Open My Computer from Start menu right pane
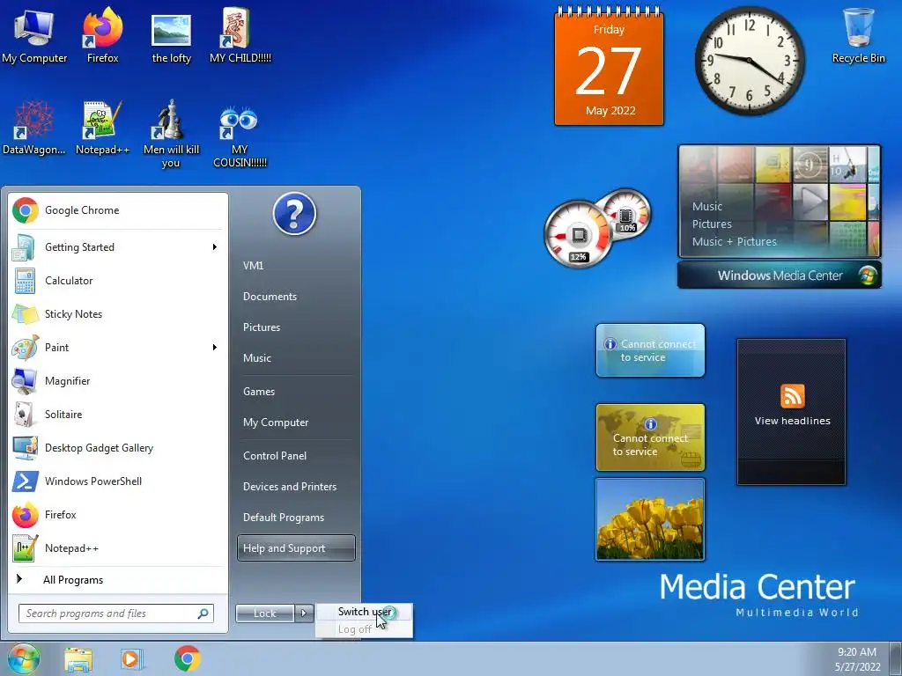 296,422
